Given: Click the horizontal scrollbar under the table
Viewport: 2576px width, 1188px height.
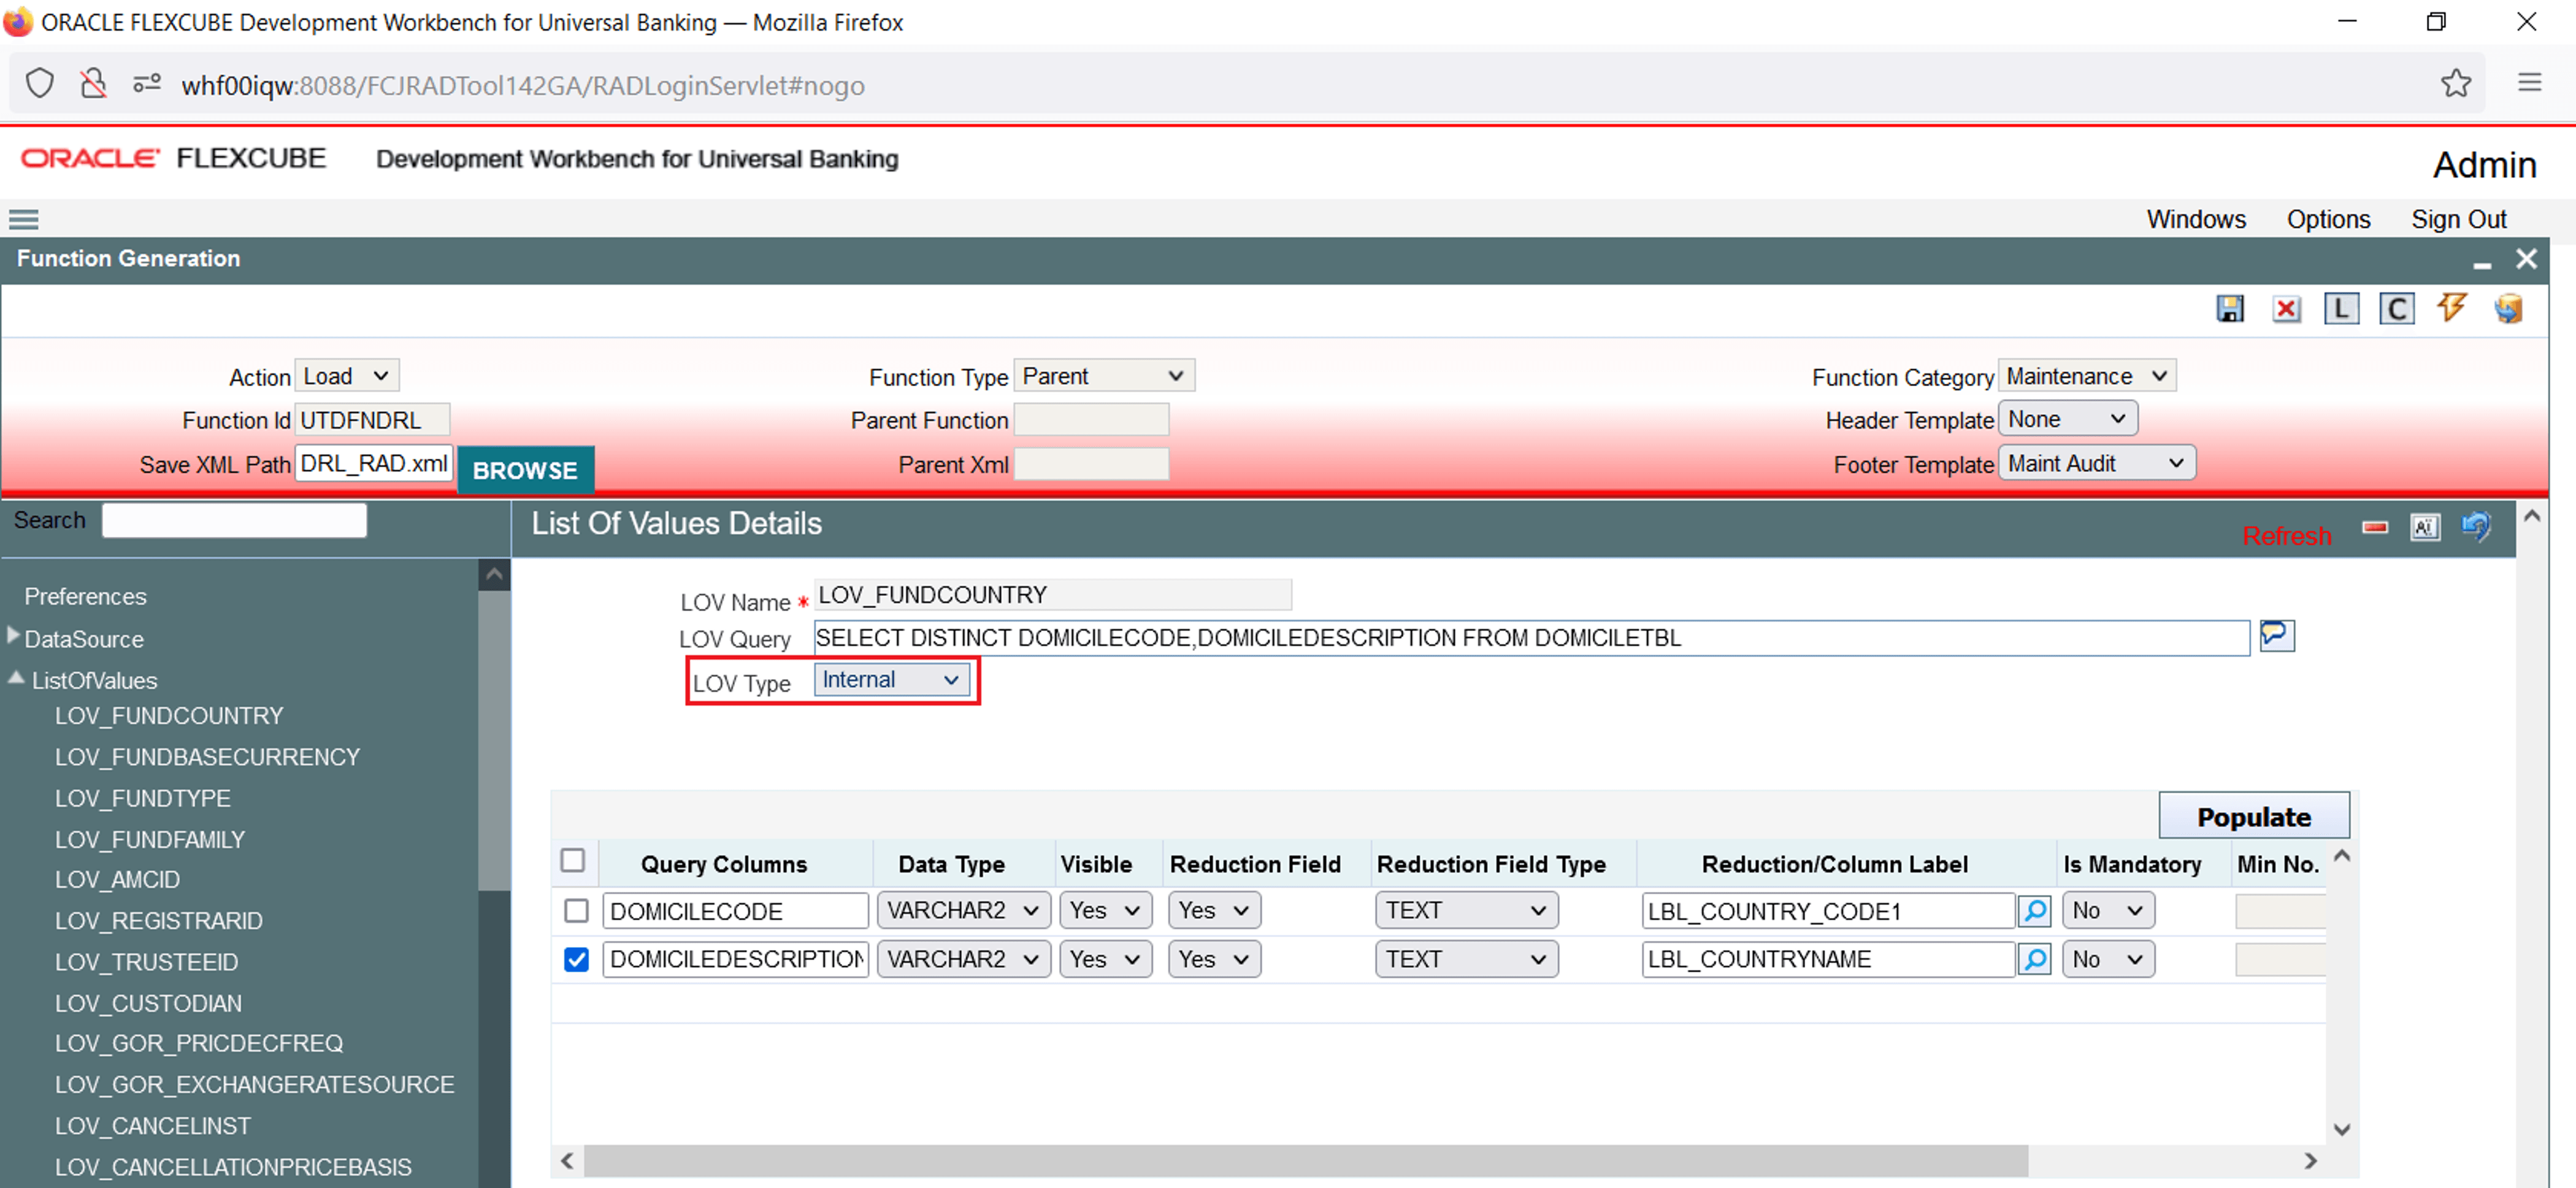Looking at the screenshot, I should point(1300,1160).
